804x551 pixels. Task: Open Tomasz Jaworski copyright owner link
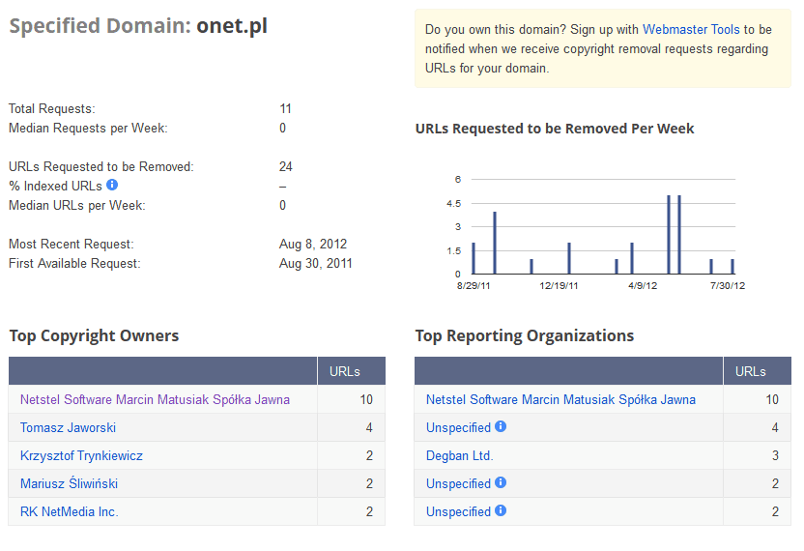pos(69,428)
